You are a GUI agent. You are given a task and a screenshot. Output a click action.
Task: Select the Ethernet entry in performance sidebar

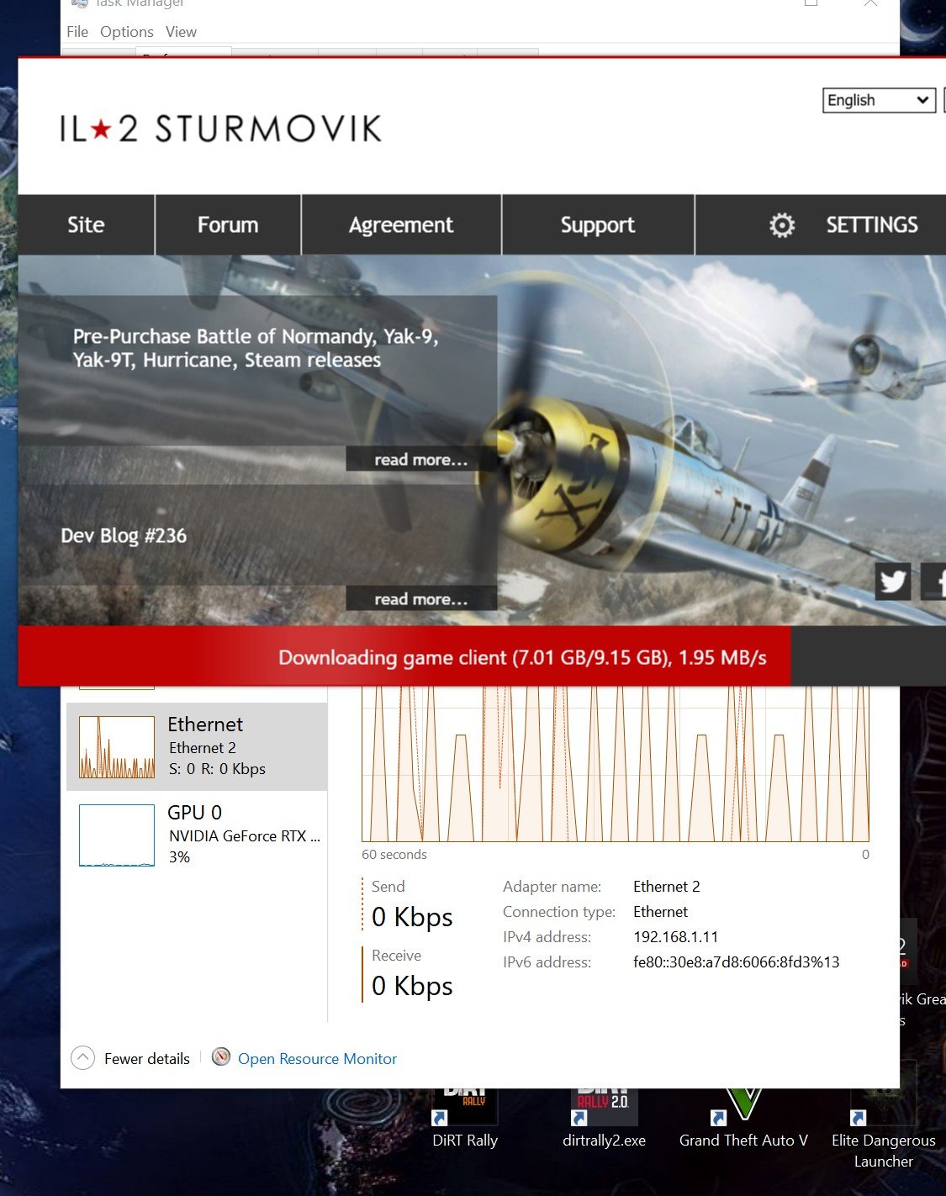197,746
